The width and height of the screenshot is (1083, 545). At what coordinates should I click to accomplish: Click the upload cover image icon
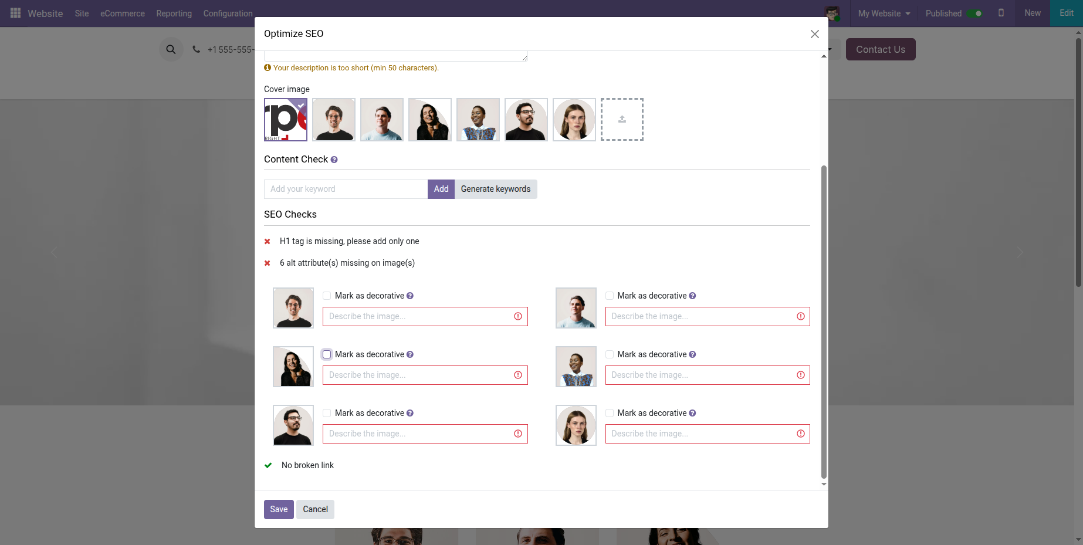622,120
